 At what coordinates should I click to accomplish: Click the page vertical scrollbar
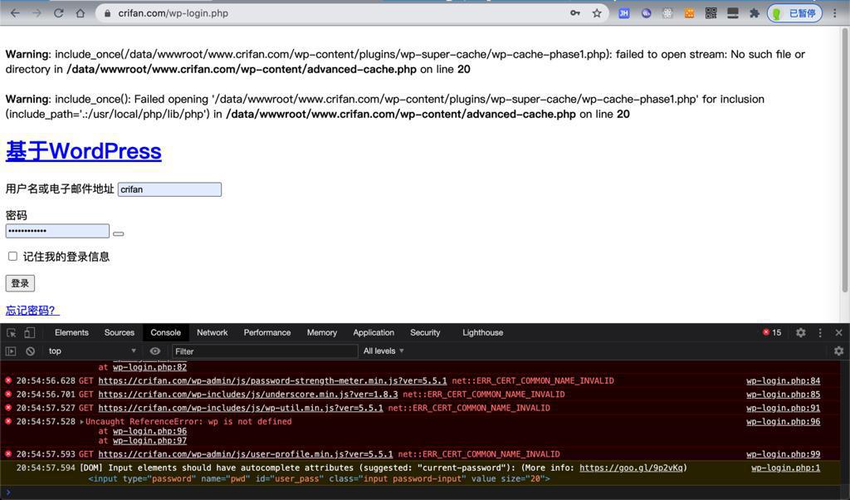pyautogui.click(x=844, y=160)
